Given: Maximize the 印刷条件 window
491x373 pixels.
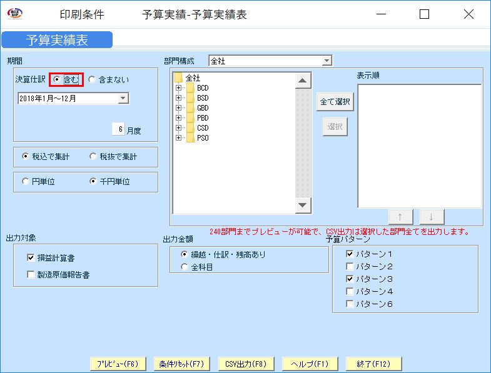Looking at the screenshot, I should click(424, 14).
